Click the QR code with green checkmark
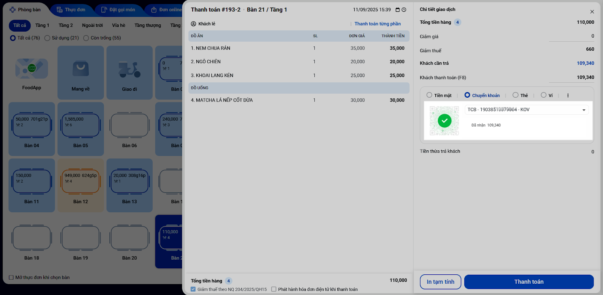Image resolution: width=603 pixels, height=295 pixels. point(445,121)
